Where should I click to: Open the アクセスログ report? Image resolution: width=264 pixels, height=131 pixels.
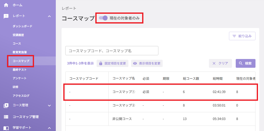tap(21, 96)
